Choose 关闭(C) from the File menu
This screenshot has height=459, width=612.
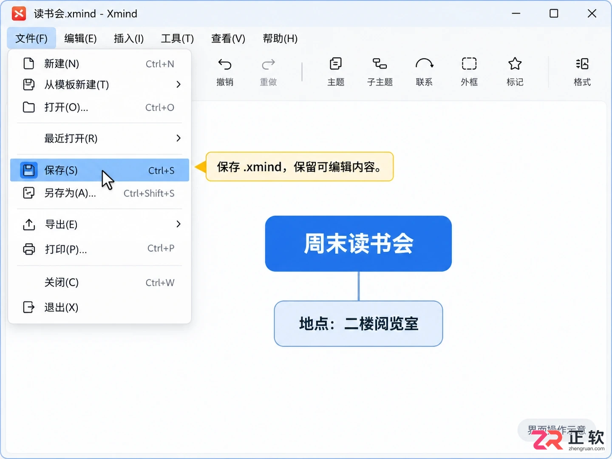(x=99, y=282)
